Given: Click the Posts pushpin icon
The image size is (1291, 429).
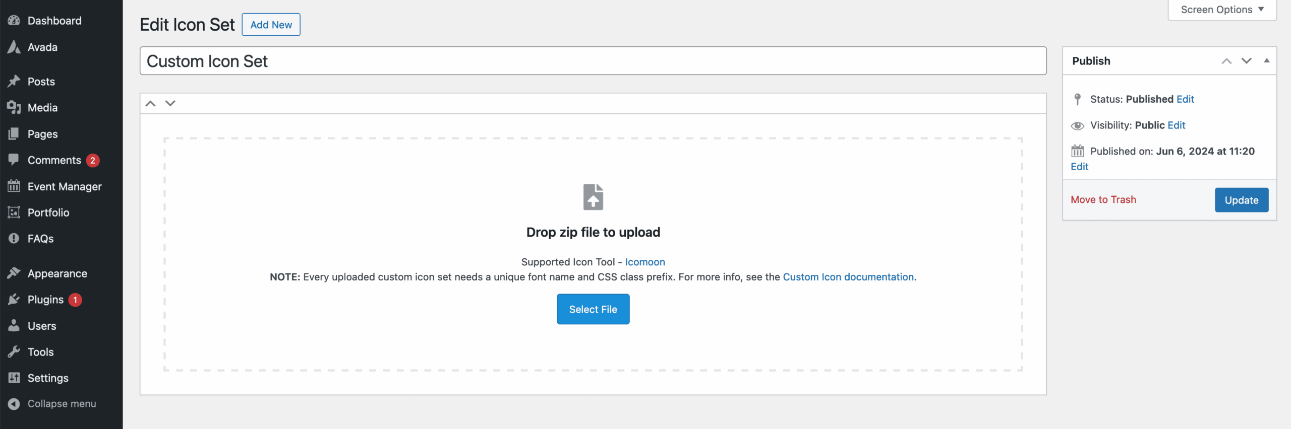Looking at the screenshot, I should (x=14, y=82).
